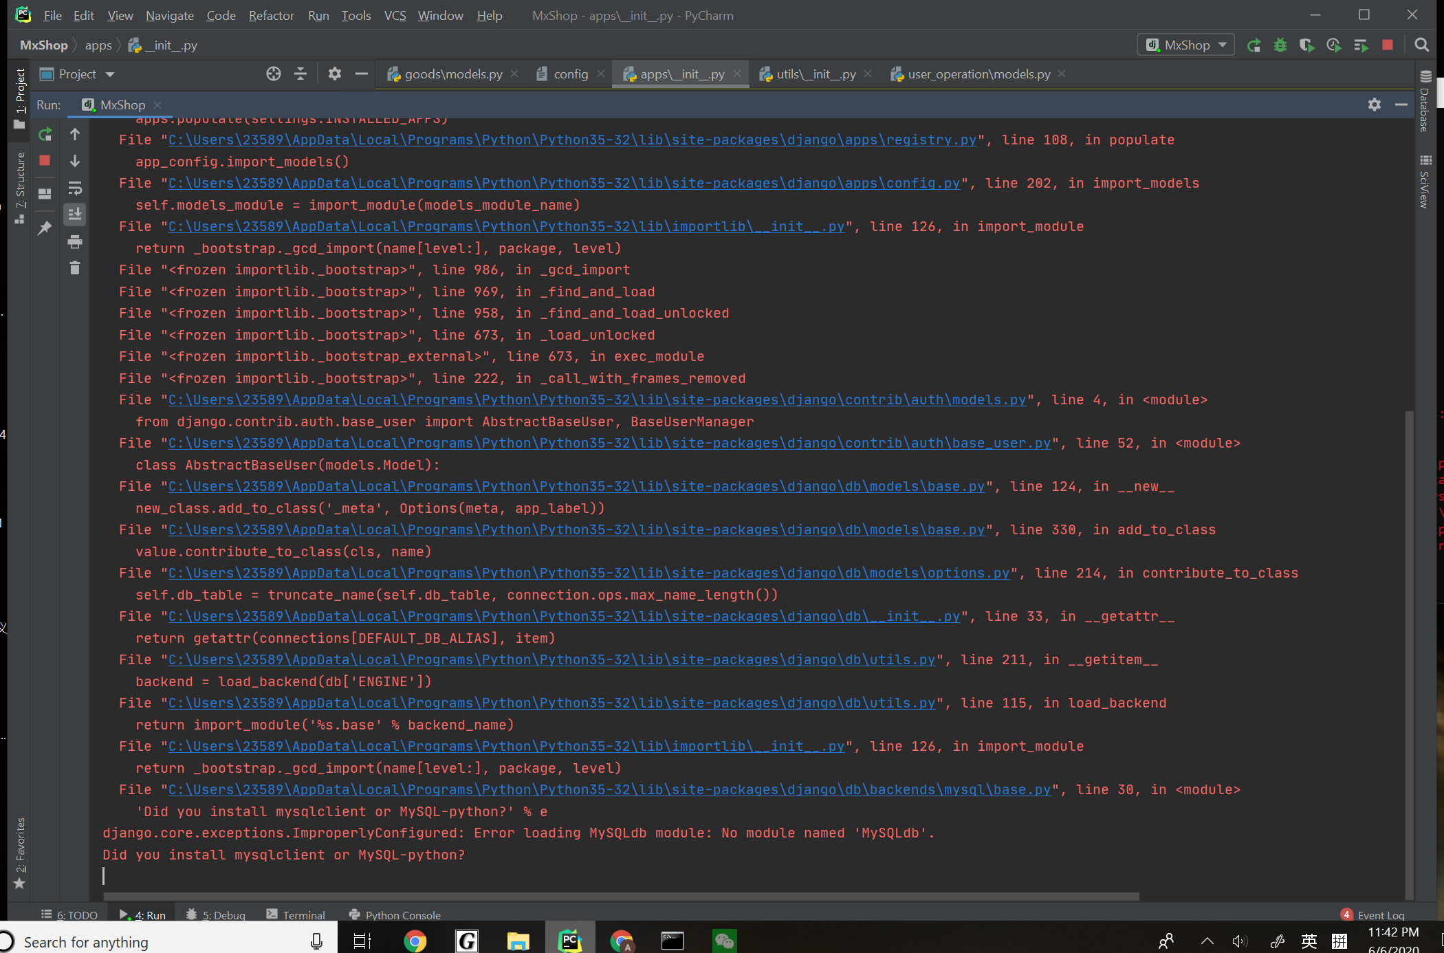Viewport: 1444px width, 953px height.
Task: Click apps breadcrumb in navigation bar
Action: pyautogui.click(x=98, y=45)
